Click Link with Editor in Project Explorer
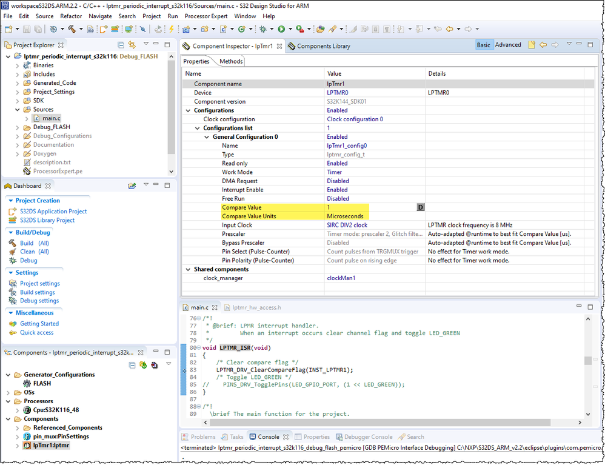The image size is (605, 465). click(x=132, y=45)
